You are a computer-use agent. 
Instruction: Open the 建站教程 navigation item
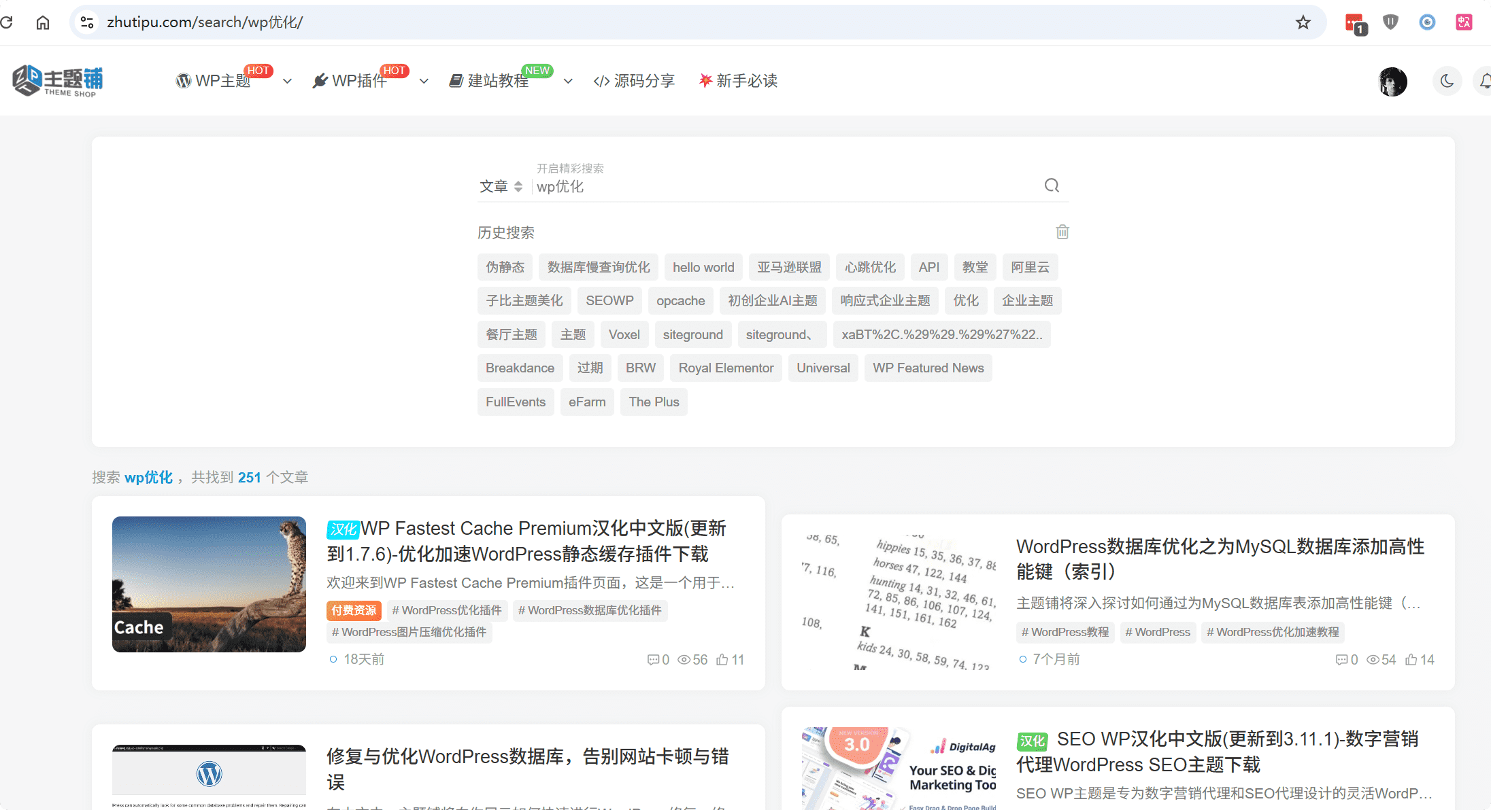click(489, 81)
